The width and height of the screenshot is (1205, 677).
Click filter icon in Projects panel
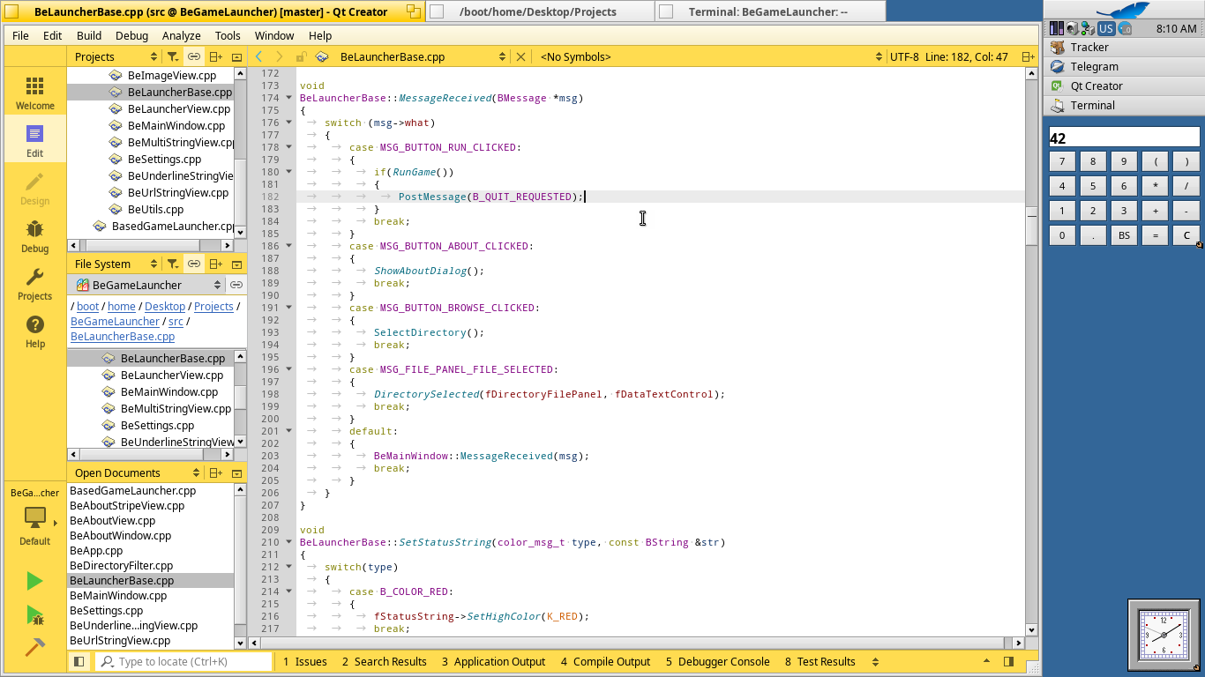point(173,56)
